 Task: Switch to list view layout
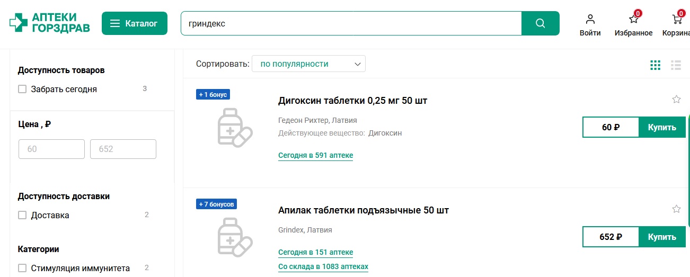click(x=676, y=65)
